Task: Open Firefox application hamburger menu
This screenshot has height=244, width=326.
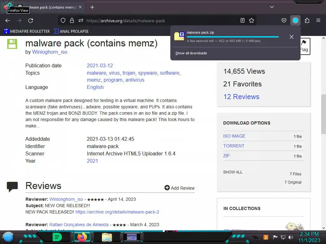Action: [318, 20]
